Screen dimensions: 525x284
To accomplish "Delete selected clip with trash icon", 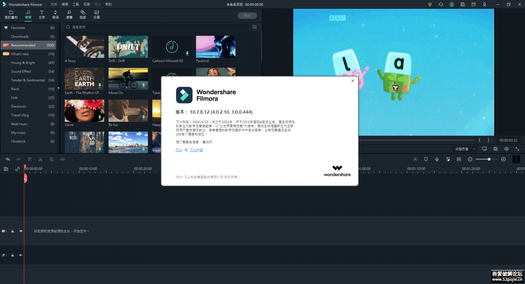I will click(x=30, y=160).
